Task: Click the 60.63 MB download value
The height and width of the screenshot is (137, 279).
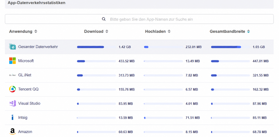Action: 126,132
